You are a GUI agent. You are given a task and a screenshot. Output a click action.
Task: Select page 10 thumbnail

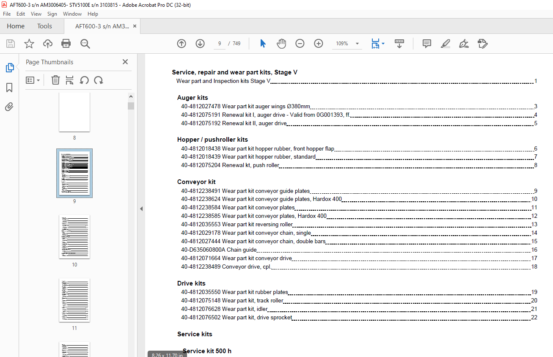pos(74,237)
